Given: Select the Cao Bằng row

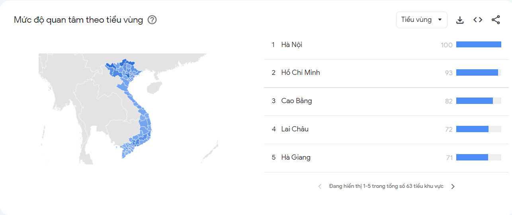Looking at the screenshot, I should (x=386, y=101).
